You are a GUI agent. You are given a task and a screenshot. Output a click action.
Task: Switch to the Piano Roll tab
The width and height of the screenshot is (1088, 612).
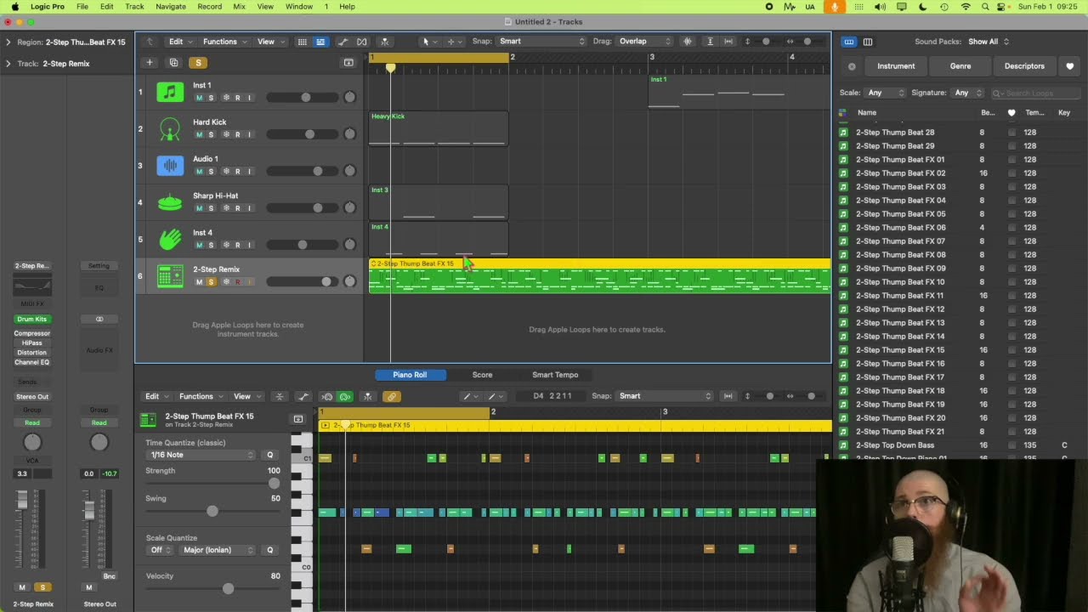click(410, 375)
